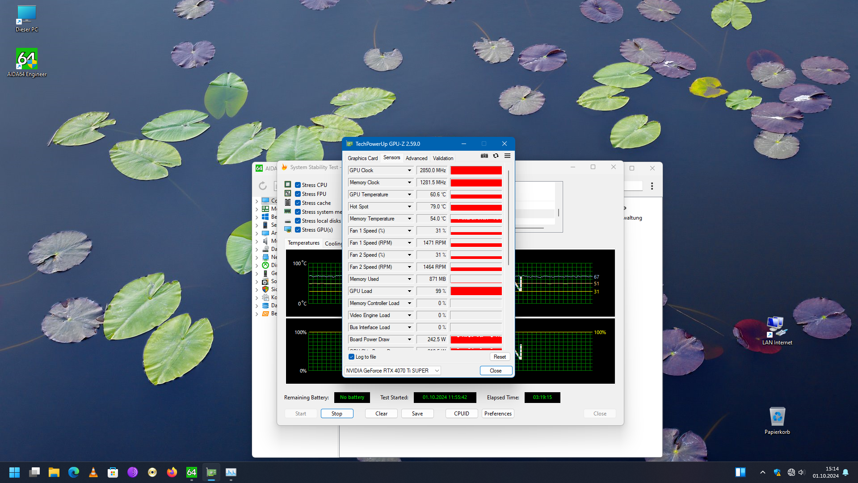This screenshot has width=858, height=483.
Task: Toggle the Stress GPU(s) checkbox
Action: (298, 230)
